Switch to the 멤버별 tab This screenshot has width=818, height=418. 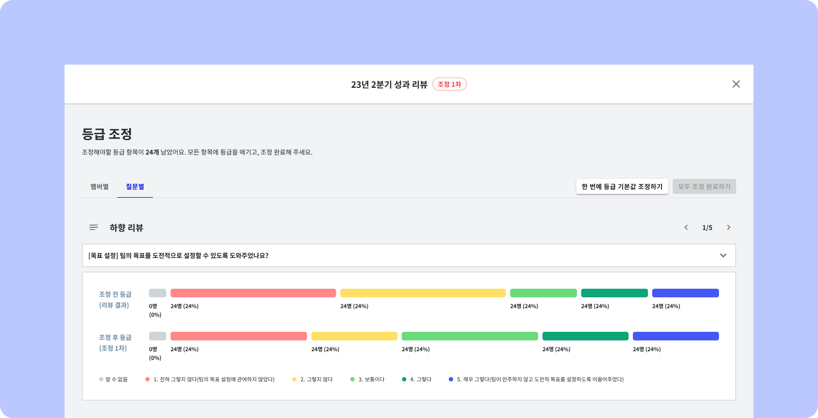click(x=100, y=186)
